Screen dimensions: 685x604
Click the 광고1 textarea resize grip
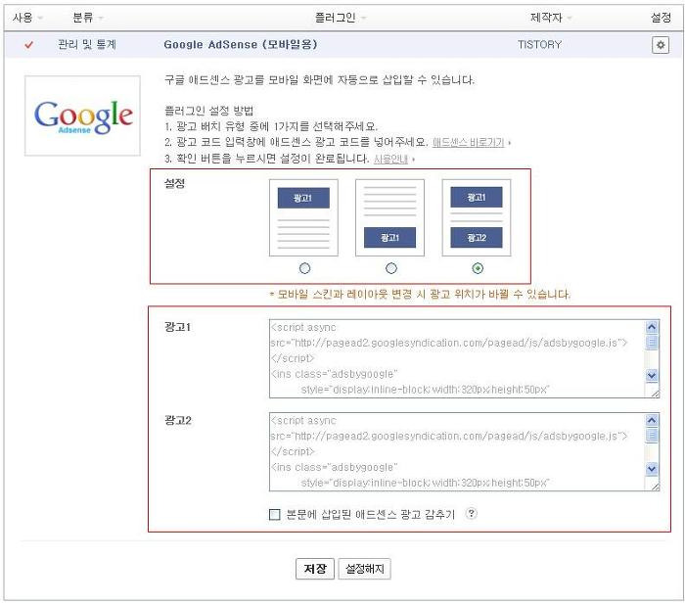(655, 393)
